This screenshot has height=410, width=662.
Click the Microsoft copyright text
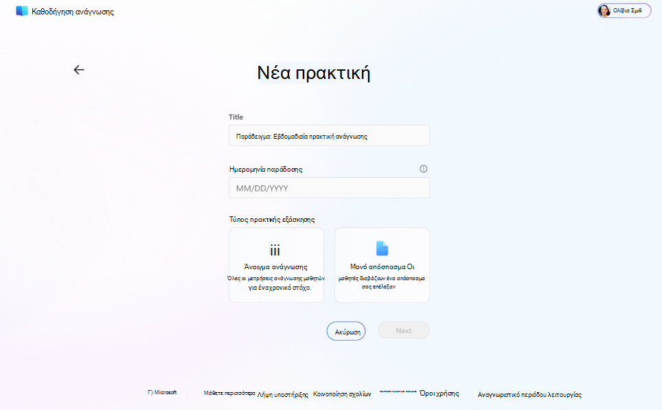pyautogui.click(x=162, y=392)
